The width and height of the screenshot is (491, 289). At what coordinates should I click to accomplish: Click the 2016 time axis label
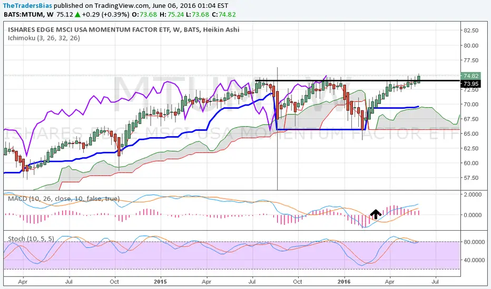click(x=344, y=282)
